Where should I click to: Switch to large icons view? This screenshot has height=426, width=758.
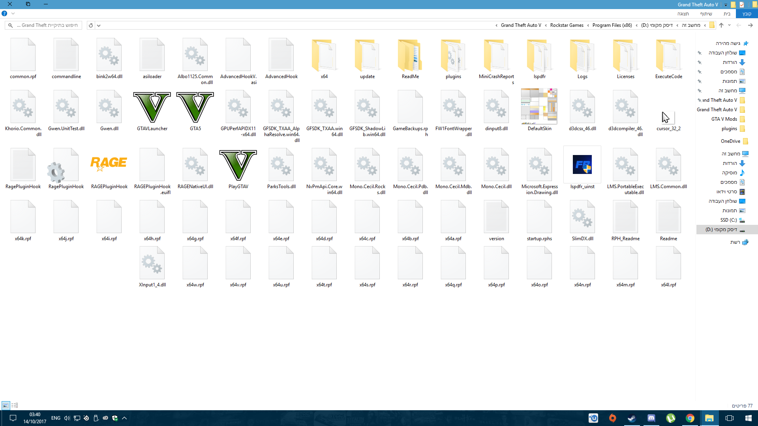click(x=6, y=405)
